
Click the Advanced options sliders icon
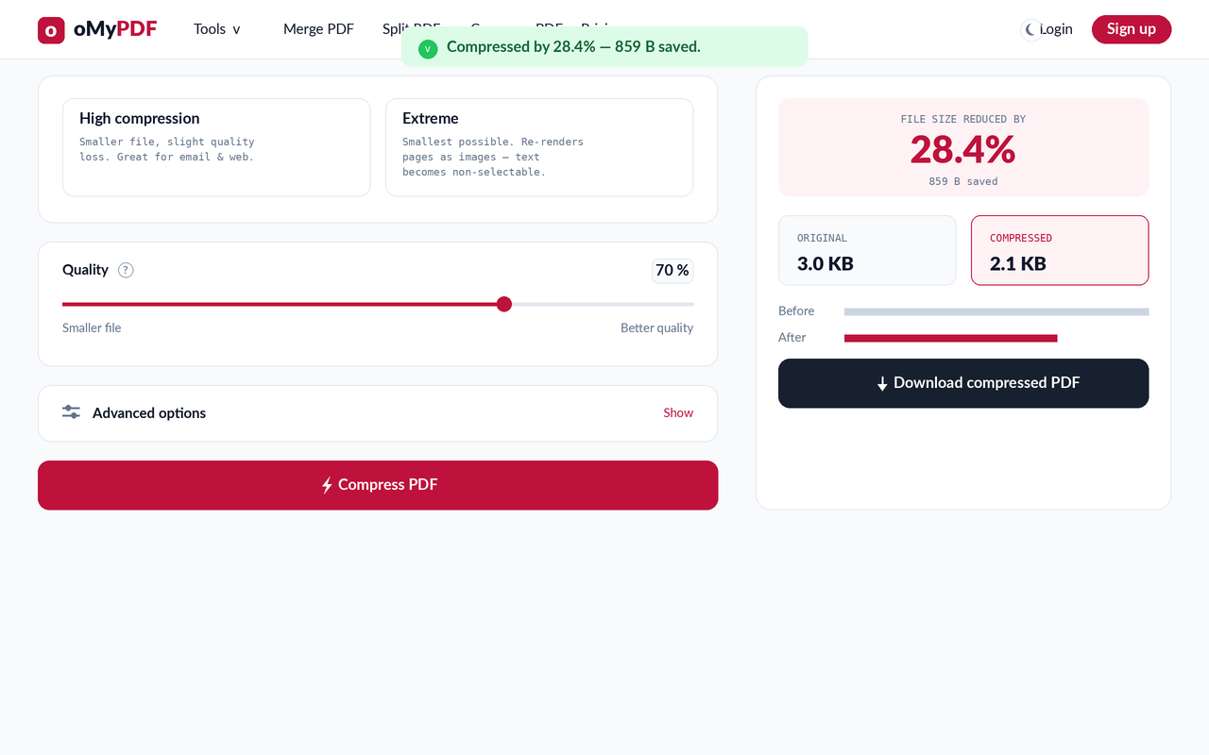(x=71, y=412)
